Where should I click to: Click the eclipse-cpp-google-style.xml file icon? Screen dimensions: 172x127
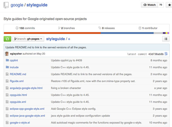[x=7, y=109]
